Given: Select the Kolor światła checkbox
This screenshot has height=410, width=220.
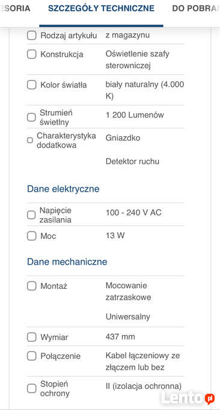Looking at the screenshot, I should coord(31,85).
